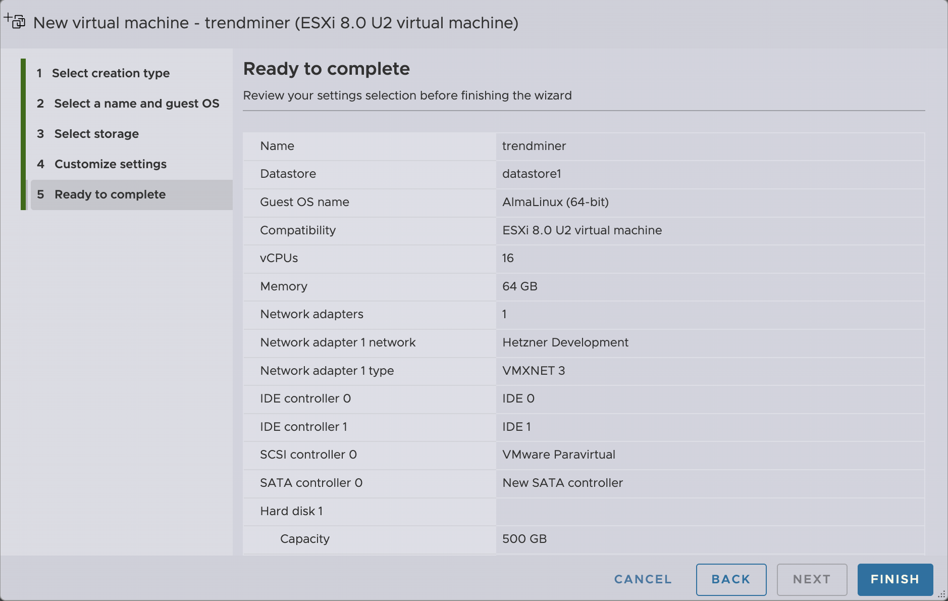Screen dimensions: 948x601
Task: Click the disabled Next button
Action: click(x=812, y=579)
